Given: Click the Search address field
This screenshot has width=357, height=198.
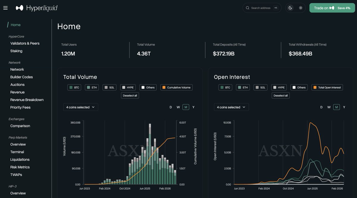Looking at the screenshot, I should pyautogui.click(x=262, y=8).
